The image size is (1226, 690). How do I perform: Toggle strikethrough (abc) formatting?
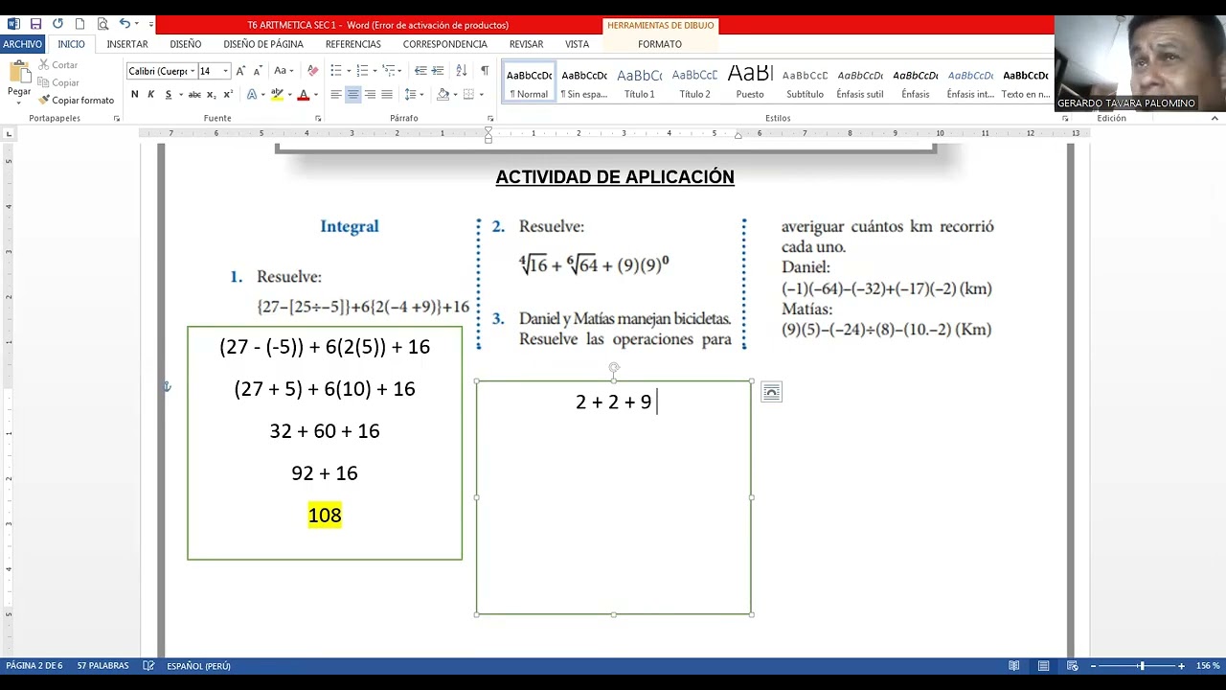pos(194,94)
